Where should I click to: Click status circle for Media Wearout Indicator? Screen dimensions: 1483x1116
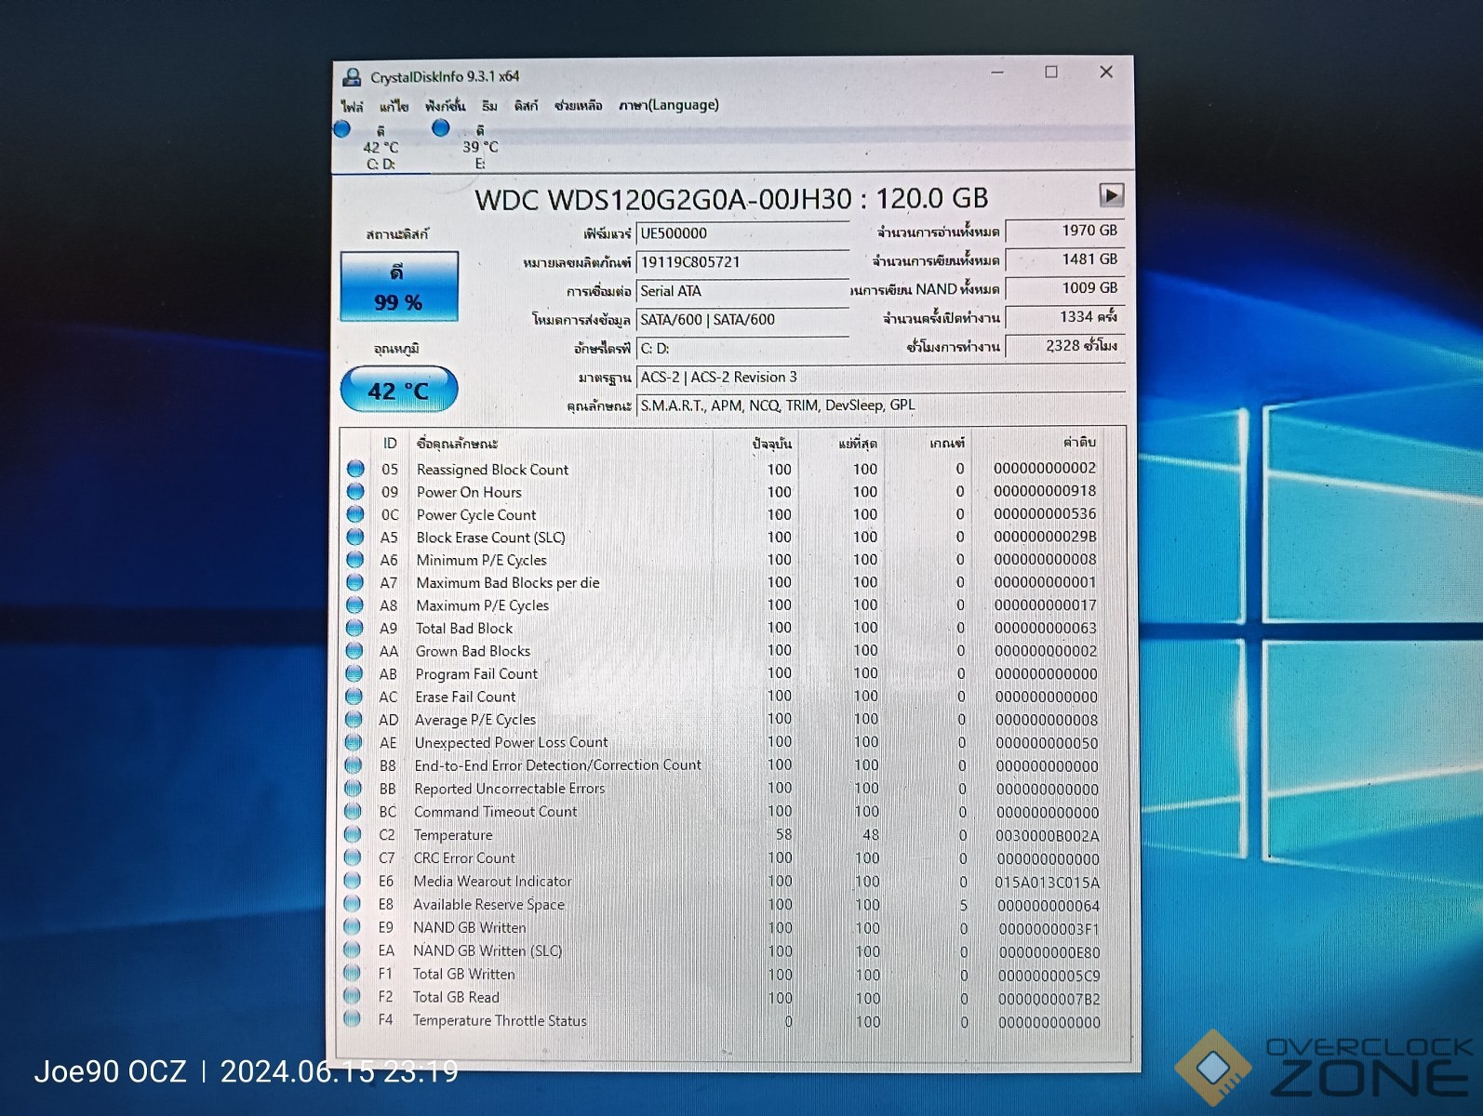coord(353,881)
